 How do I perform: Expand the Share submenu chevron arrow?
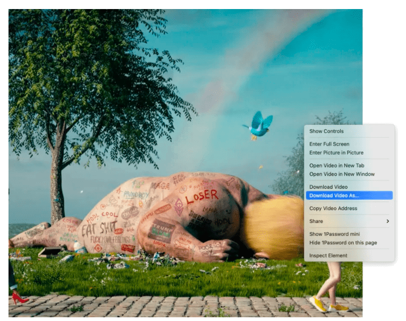click(x=387, y=221)
